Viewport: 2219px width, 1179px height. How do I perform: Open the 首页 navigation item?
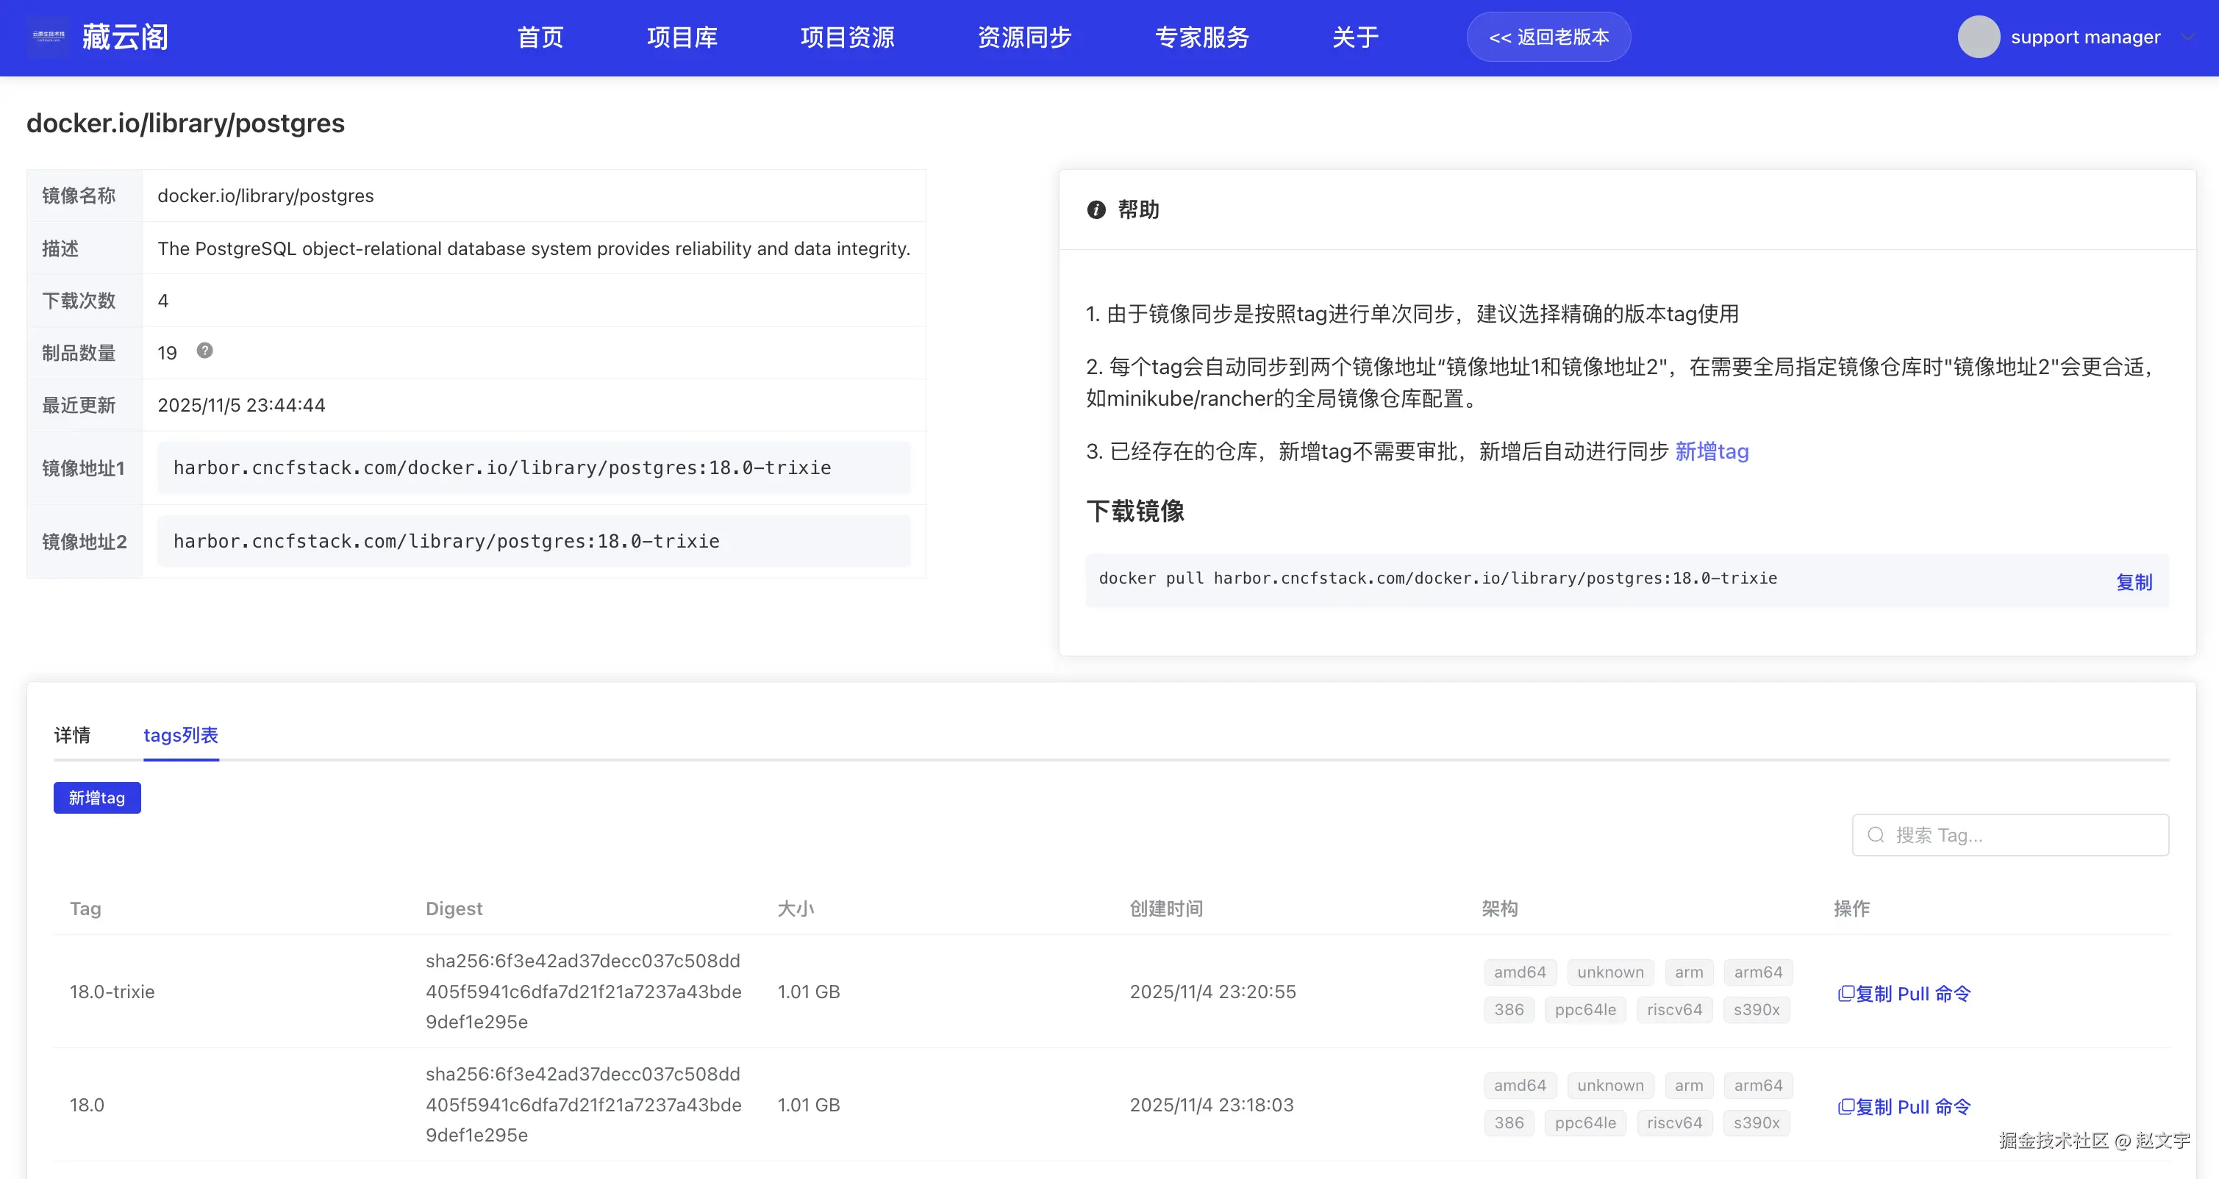(x=540, y=37)
